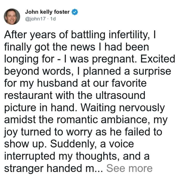Click the line 'After years of battling infertility, I'

point(80,35)
